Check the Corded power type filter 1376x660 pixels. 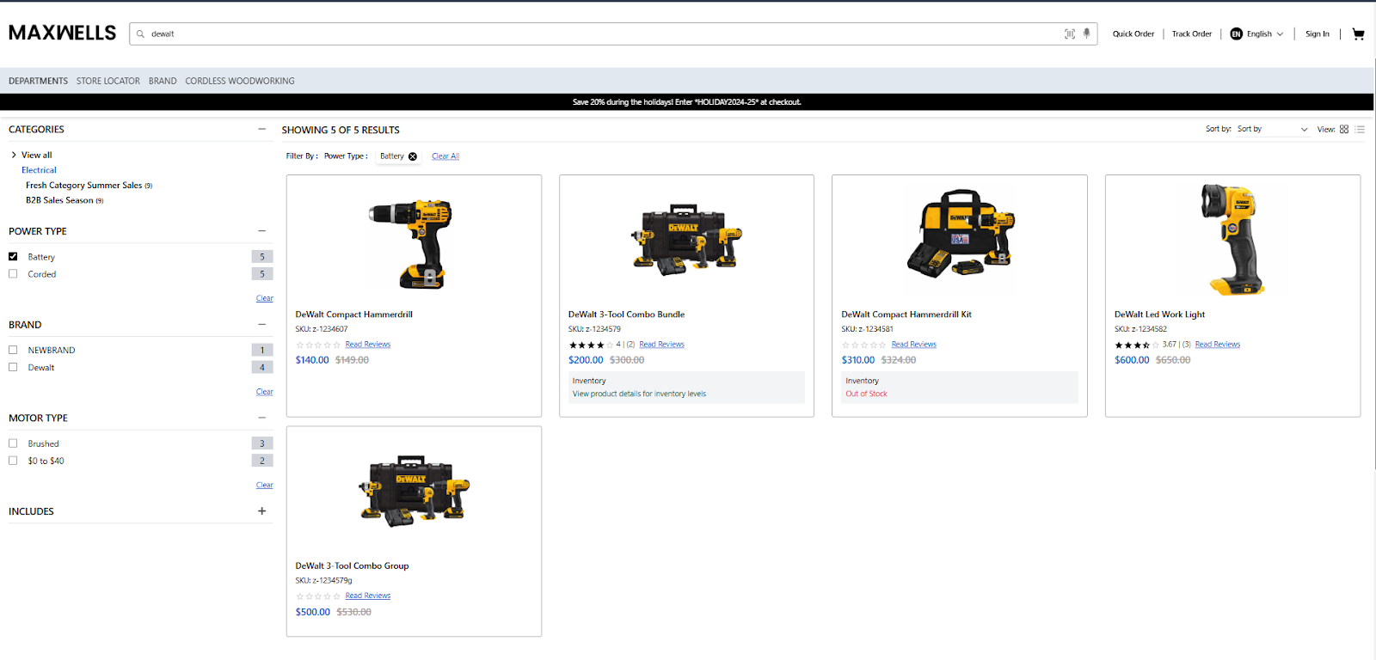click(x=13, y=273)
